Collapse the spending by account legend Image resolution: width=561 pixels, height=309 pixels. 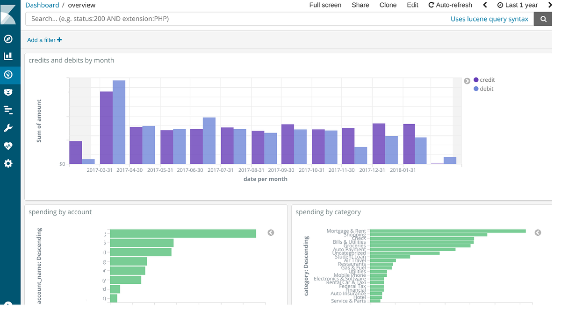(271, 232)
